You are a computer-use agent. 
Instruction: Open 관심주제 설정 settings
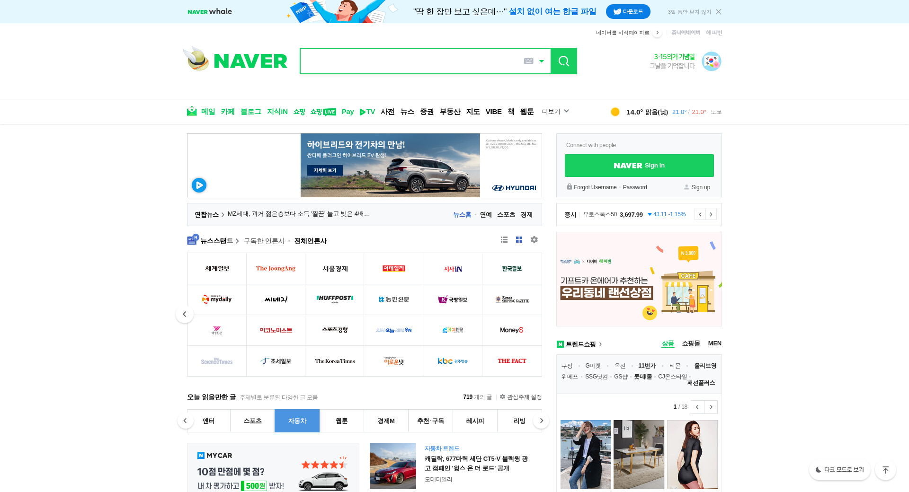(521, 397)
